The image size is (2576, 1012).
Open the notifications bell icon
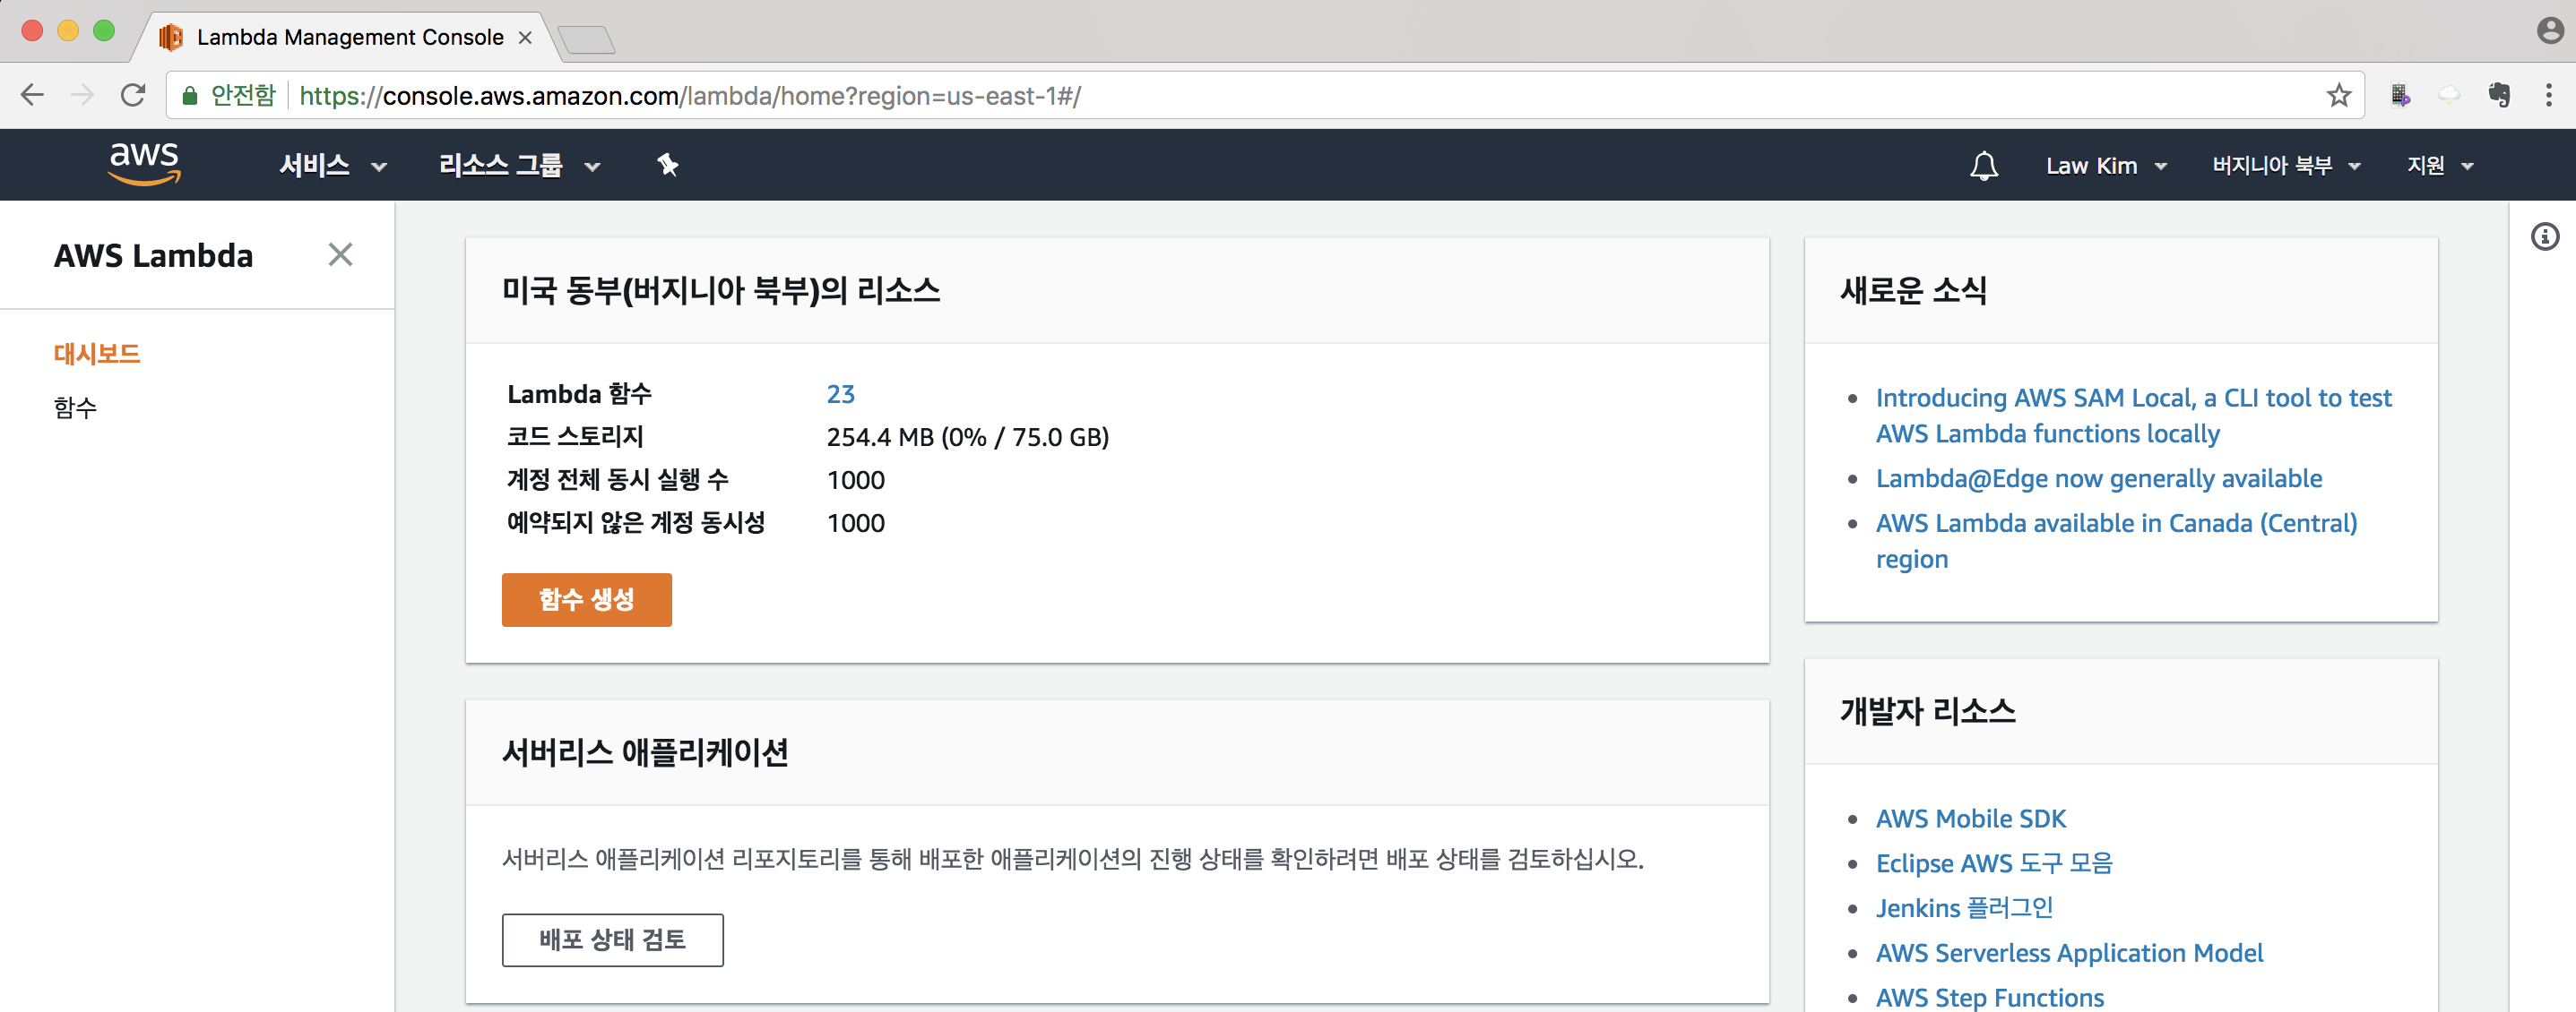(x=1983, y=166)
